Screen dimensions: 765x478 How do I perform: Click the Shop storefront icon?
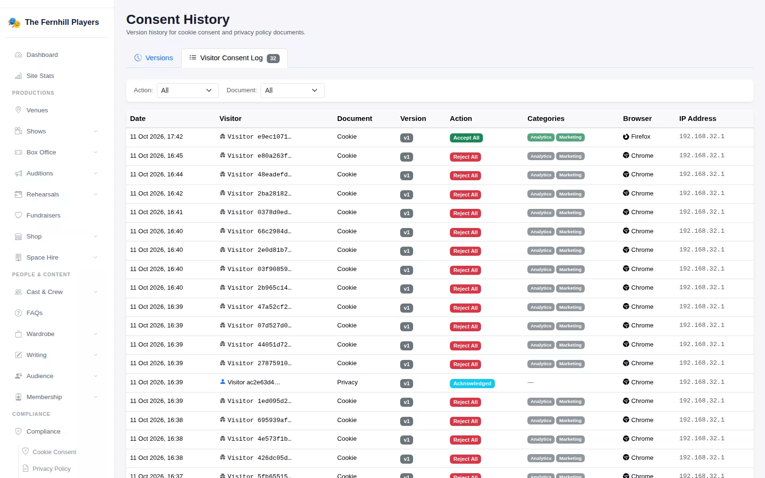click(18, 236)
